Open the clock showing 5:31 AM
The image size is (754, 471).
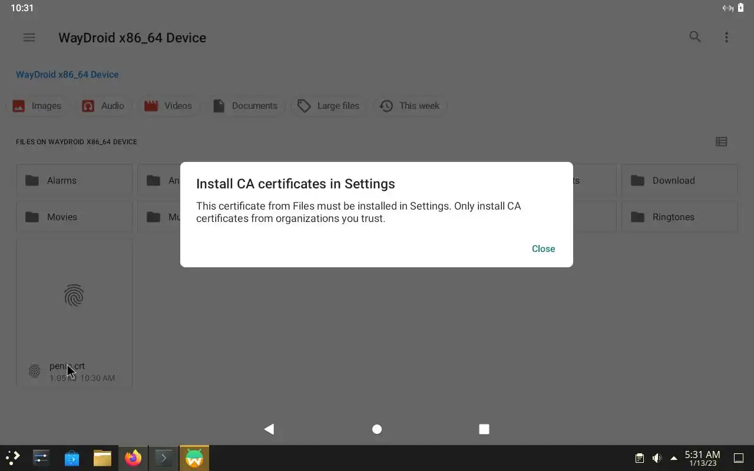pos(703,458)
